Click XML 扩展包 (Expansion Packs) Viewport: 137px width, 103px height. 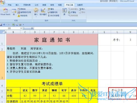[x=72, y=12]
